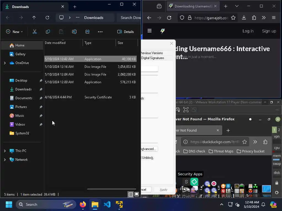Show hidden breadcrumb path ellipsis in Explorer
Image resolution: width=282 pixels, height=211 pixels.
[x=77, y=18]
